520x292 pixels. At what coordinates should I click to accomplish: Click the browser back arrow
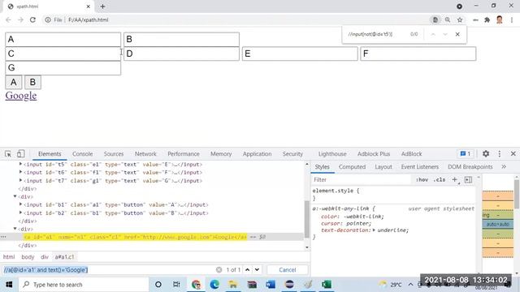[x=8, y=19]
